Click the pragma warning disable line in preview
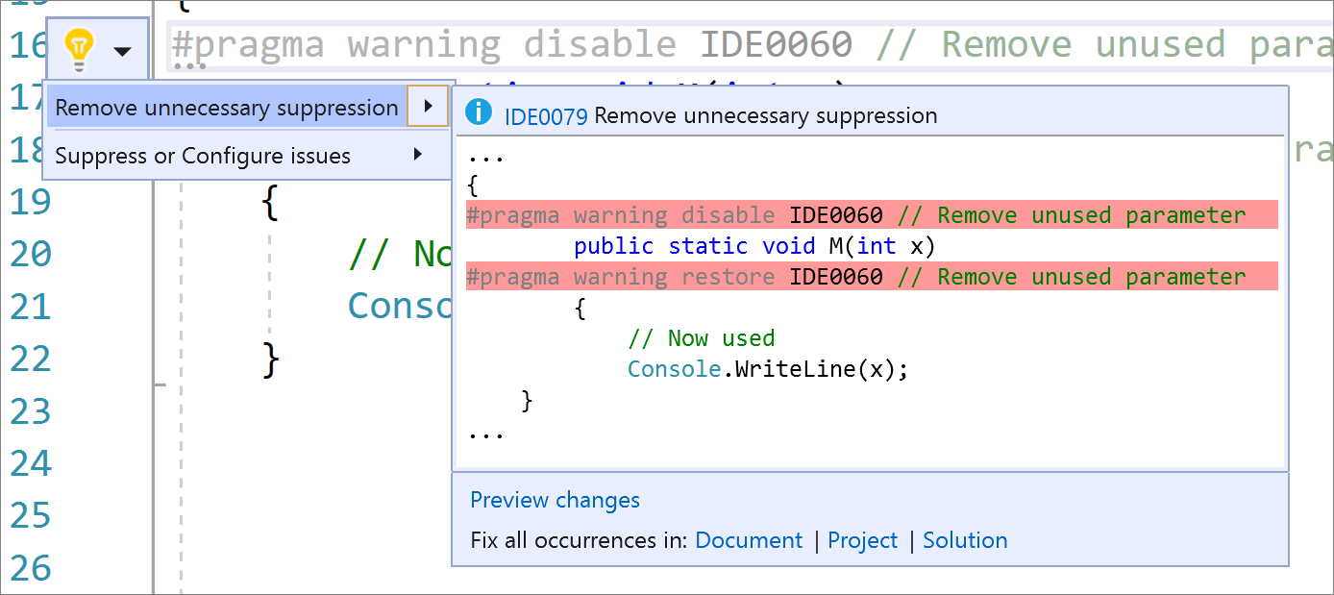Viewport: 1334px width, 595px height. (855, 215)
